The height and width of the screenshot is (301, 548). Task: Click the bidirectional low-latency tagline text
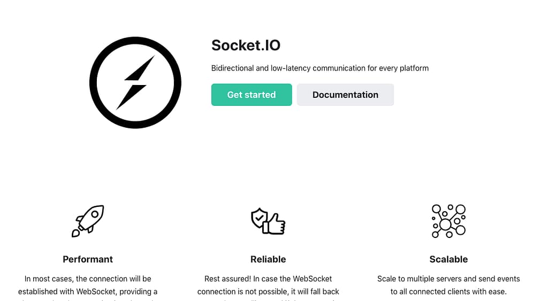pos(320,68)
